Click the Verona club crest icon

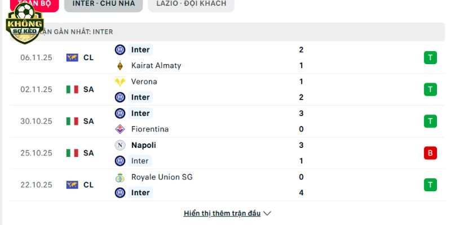120,82
